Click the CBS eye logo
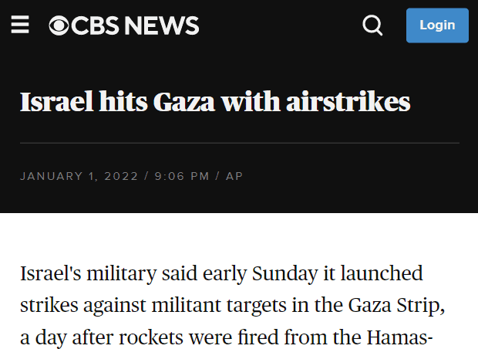This screenshot has width=478, height=349. (59, 25)
